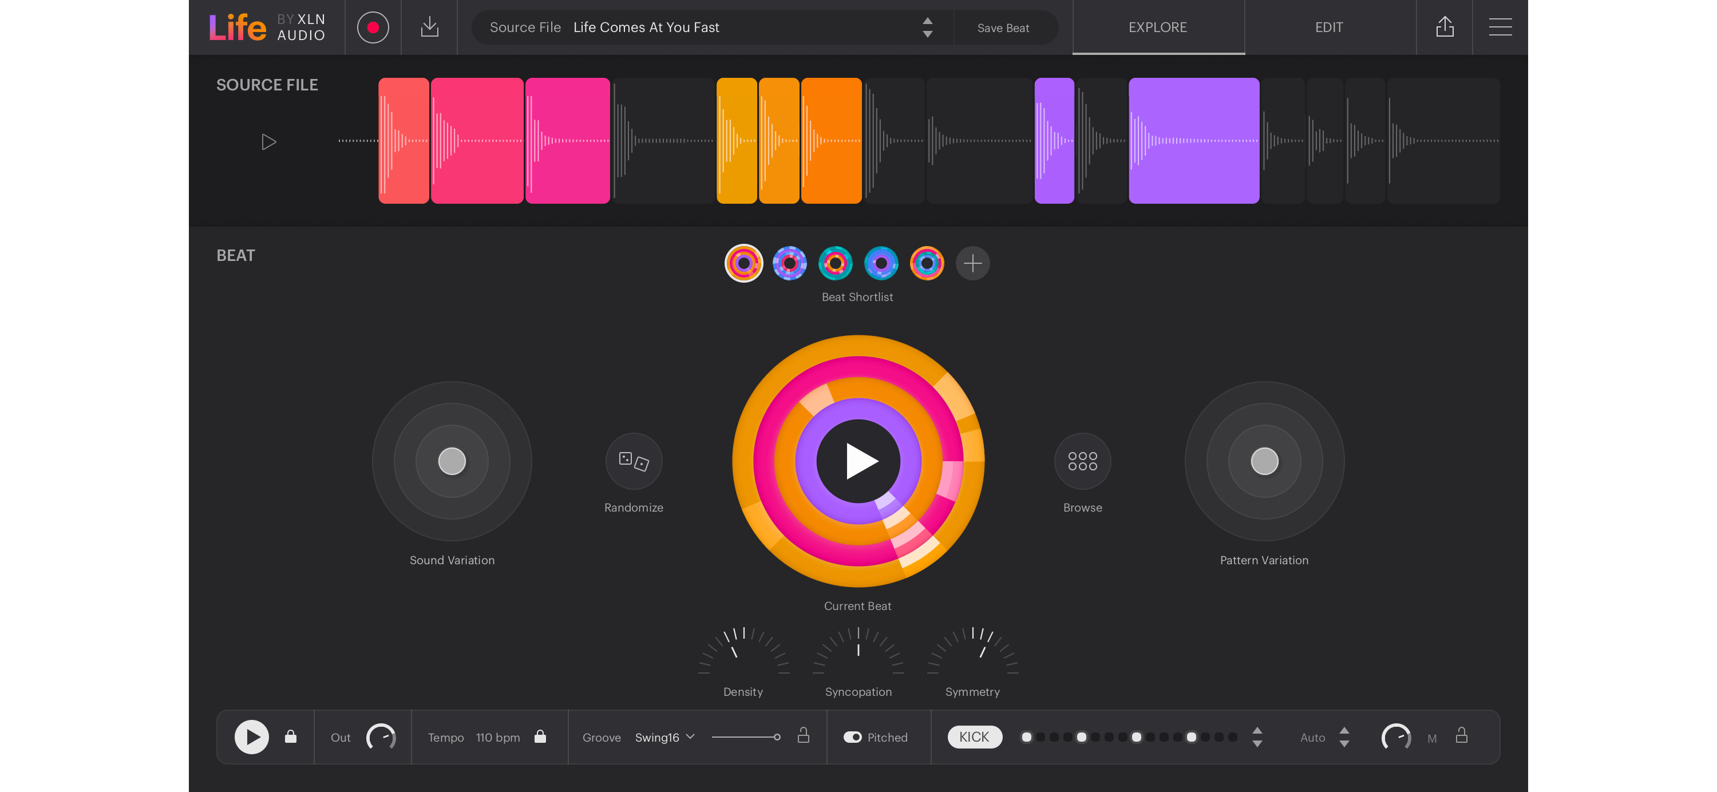Image resolution: width=1717 pixels, height=792 pixels.
Task: Add beat to shortlist with plus icon
Action: (x=972, y=263)
